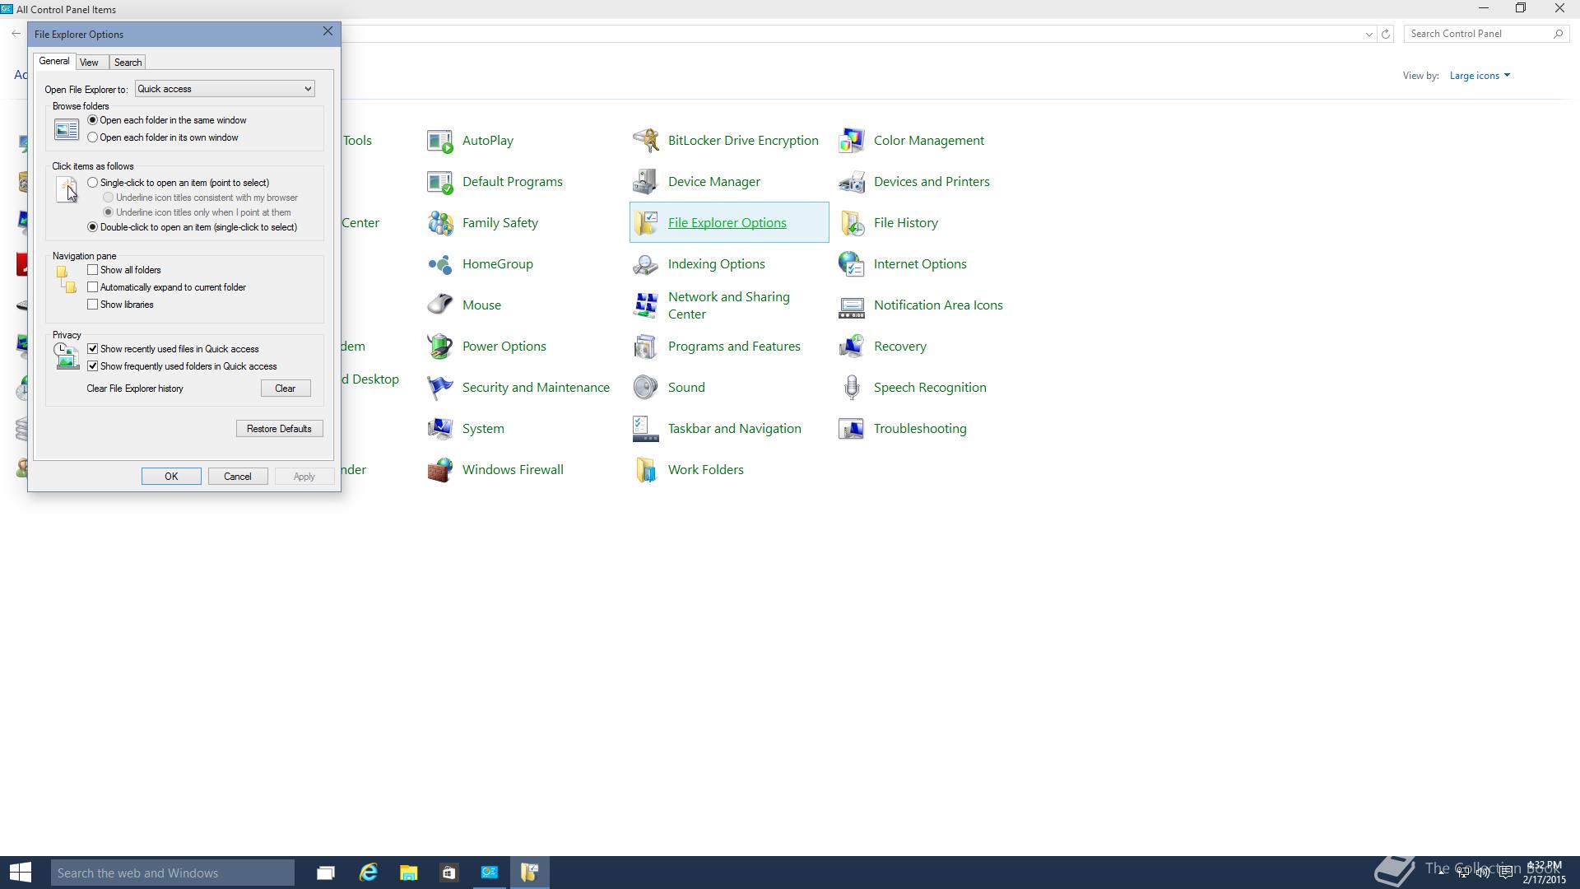
Task: Switch to the View tab
Action: coord(89,63)
